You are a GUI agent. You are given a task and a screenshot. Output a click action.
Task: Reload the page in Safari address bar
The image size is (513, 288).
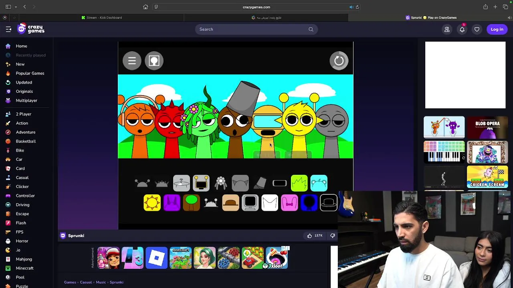point(357,7)
